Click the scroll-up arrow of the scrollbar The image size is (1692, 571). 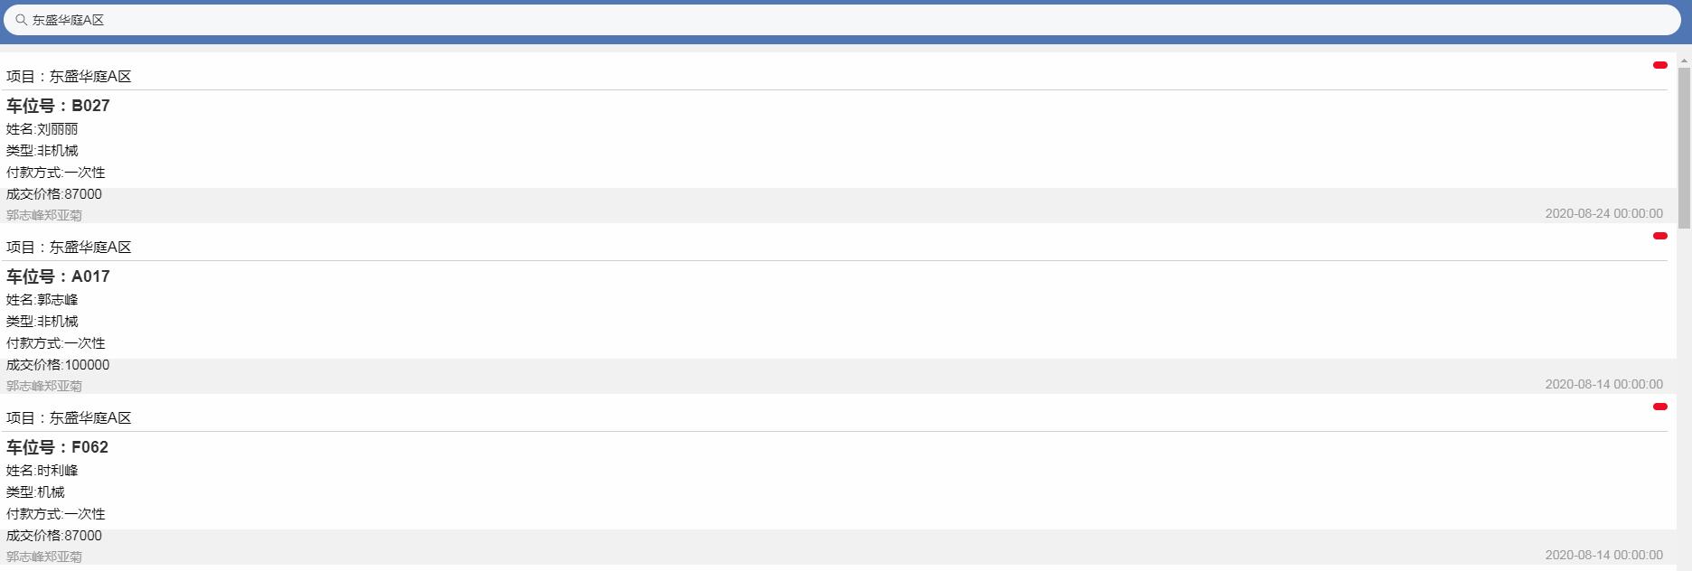[1684, 61]
